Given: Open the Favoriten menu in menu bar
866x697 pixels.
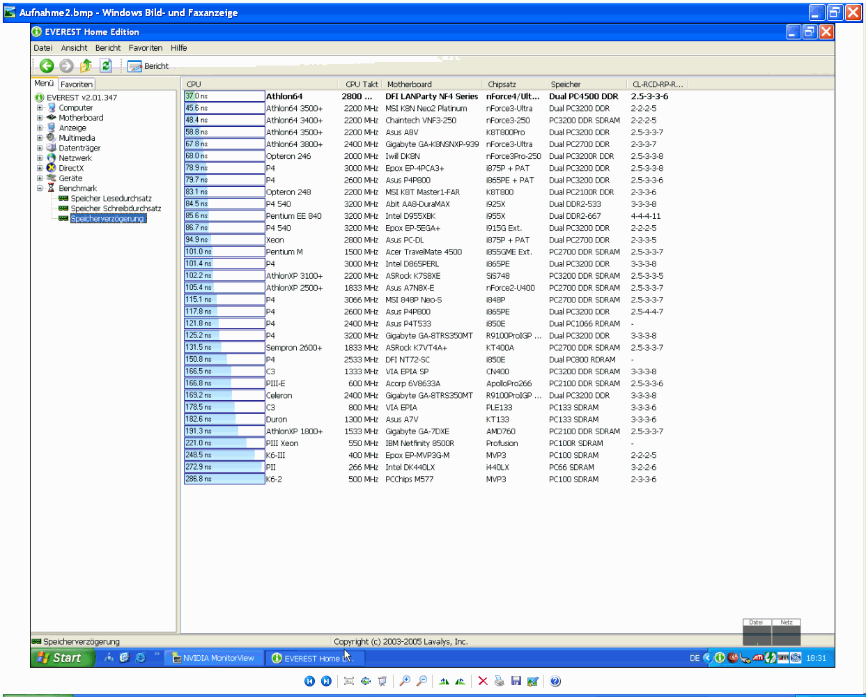Looking at the screenshot, I should tap(146, 48).
